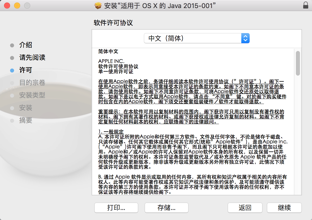The height and width of the screenshot is (220, 312).
Task: Click the 目的宗卷 step in sidebar
Action: click(x=32, y=83)
